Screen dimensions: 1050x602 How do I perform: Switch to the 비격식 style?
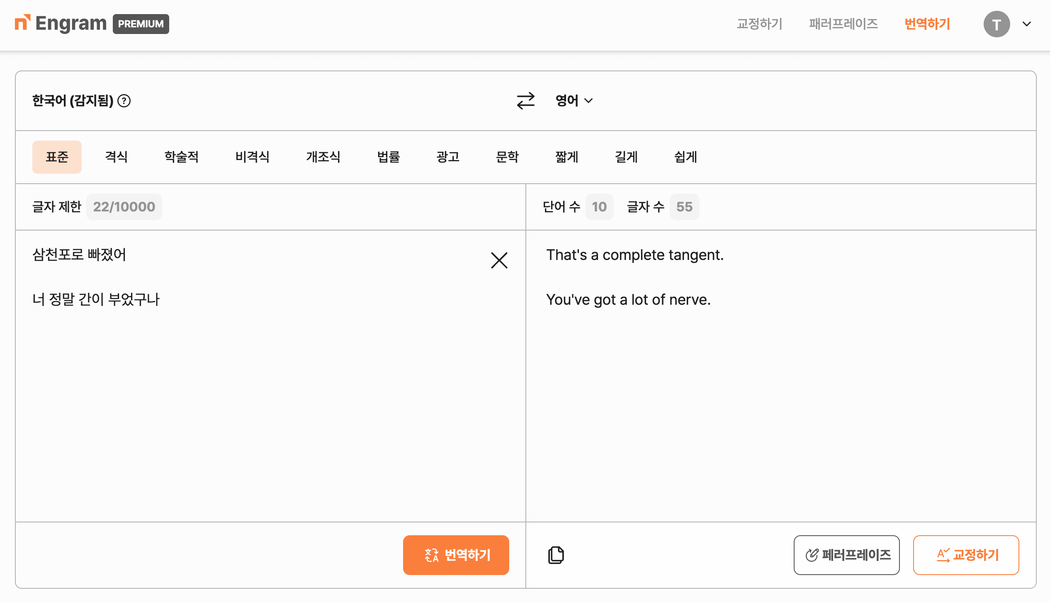point(252,157)
